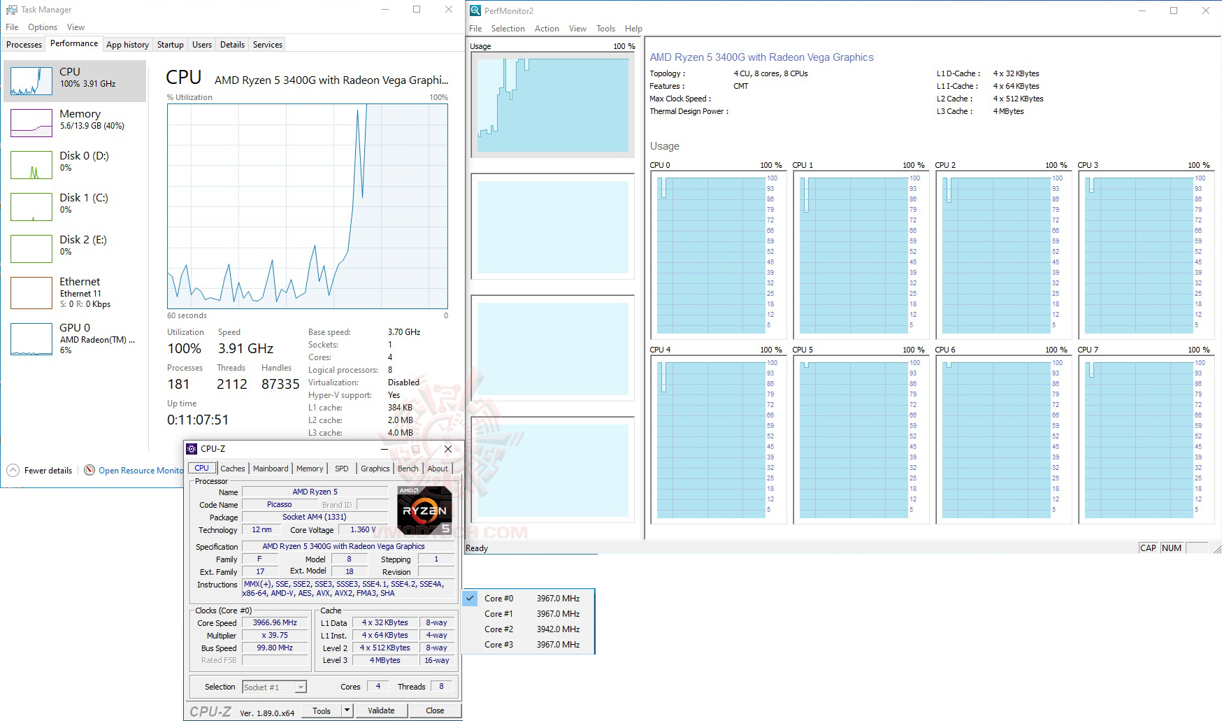Select Disk 1 (C:) in performance sidebar
The image size is (1222, 721).
[x=75, y=207]
